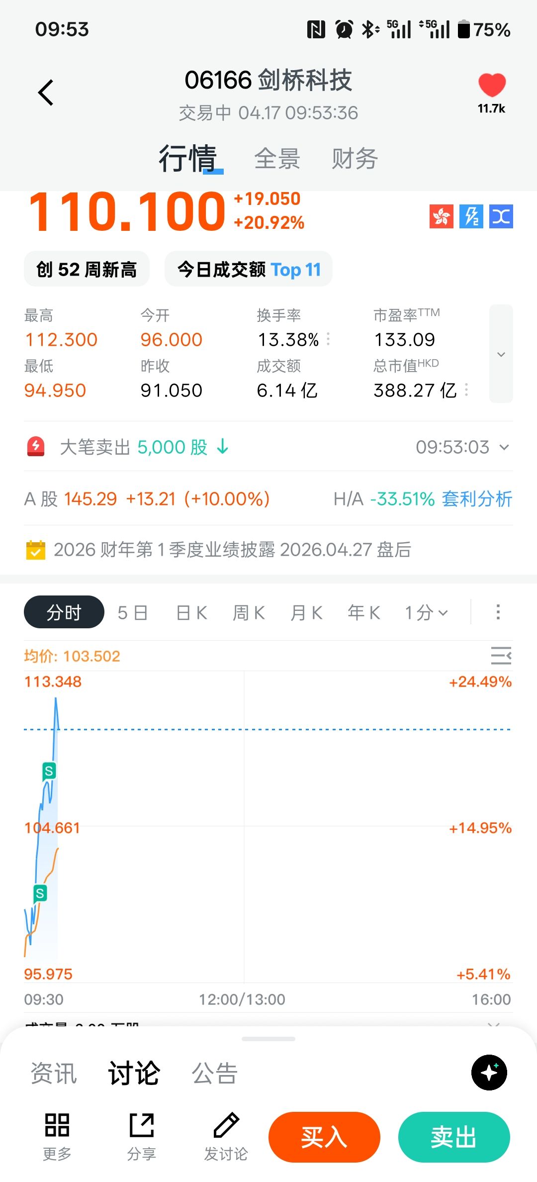Expand the stock stats panel chevron
This screenshot has width=537, height=1182.
tap(501, 354)
